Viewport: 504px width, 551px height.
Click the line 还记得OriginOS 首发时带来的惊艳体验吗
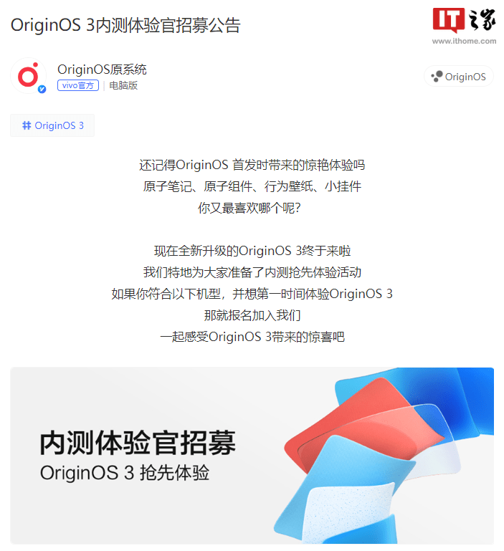point(252,165)
